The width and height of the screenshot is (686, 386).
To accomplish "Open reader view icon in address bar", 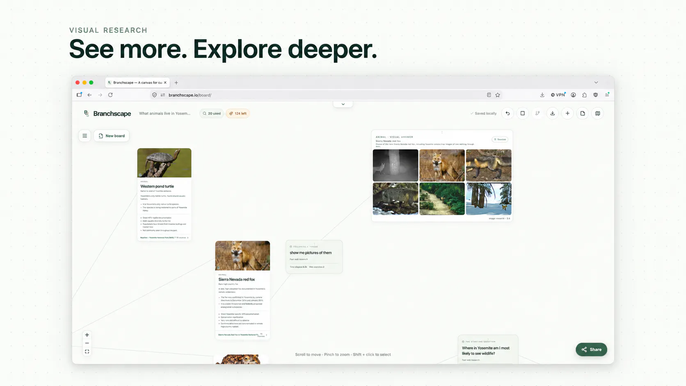I will pyautogui.click(x=489, y=95).
